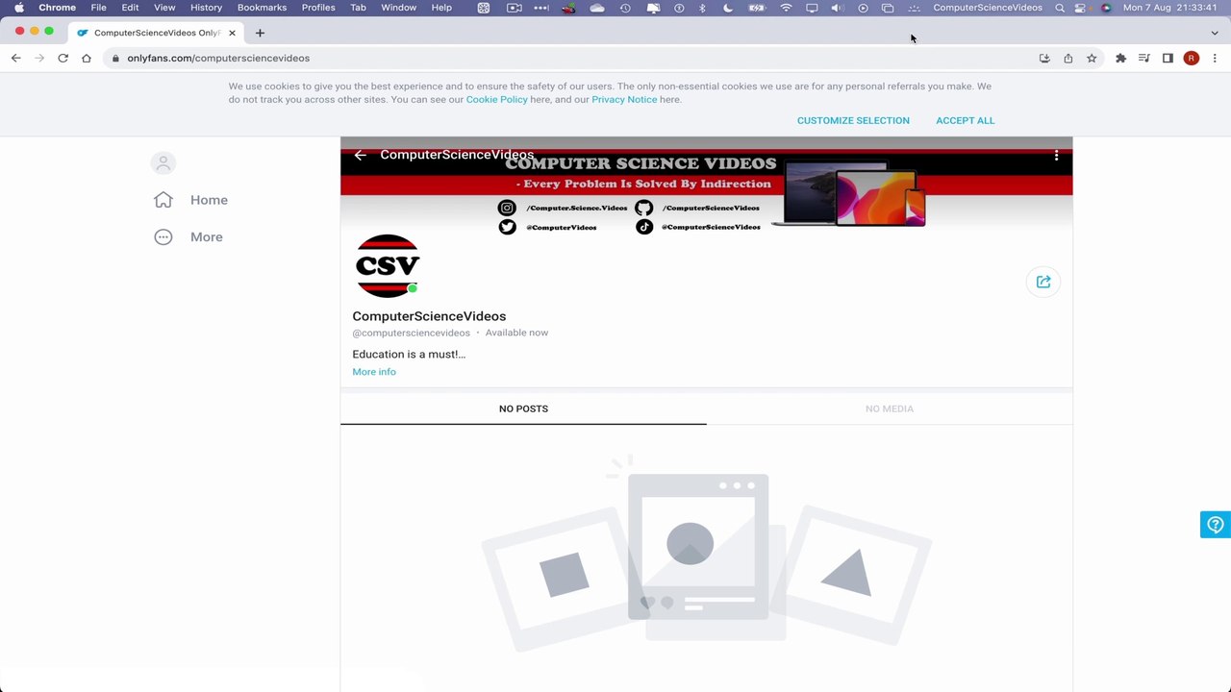Click the 'Education is a must!...' bio text

[409, 355]
